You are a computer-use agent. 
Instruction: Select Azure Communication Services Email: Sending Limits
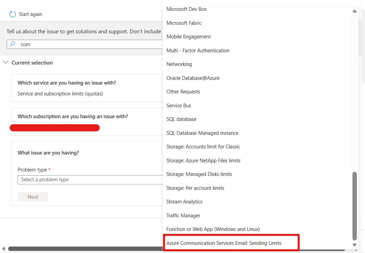point(224,243)
